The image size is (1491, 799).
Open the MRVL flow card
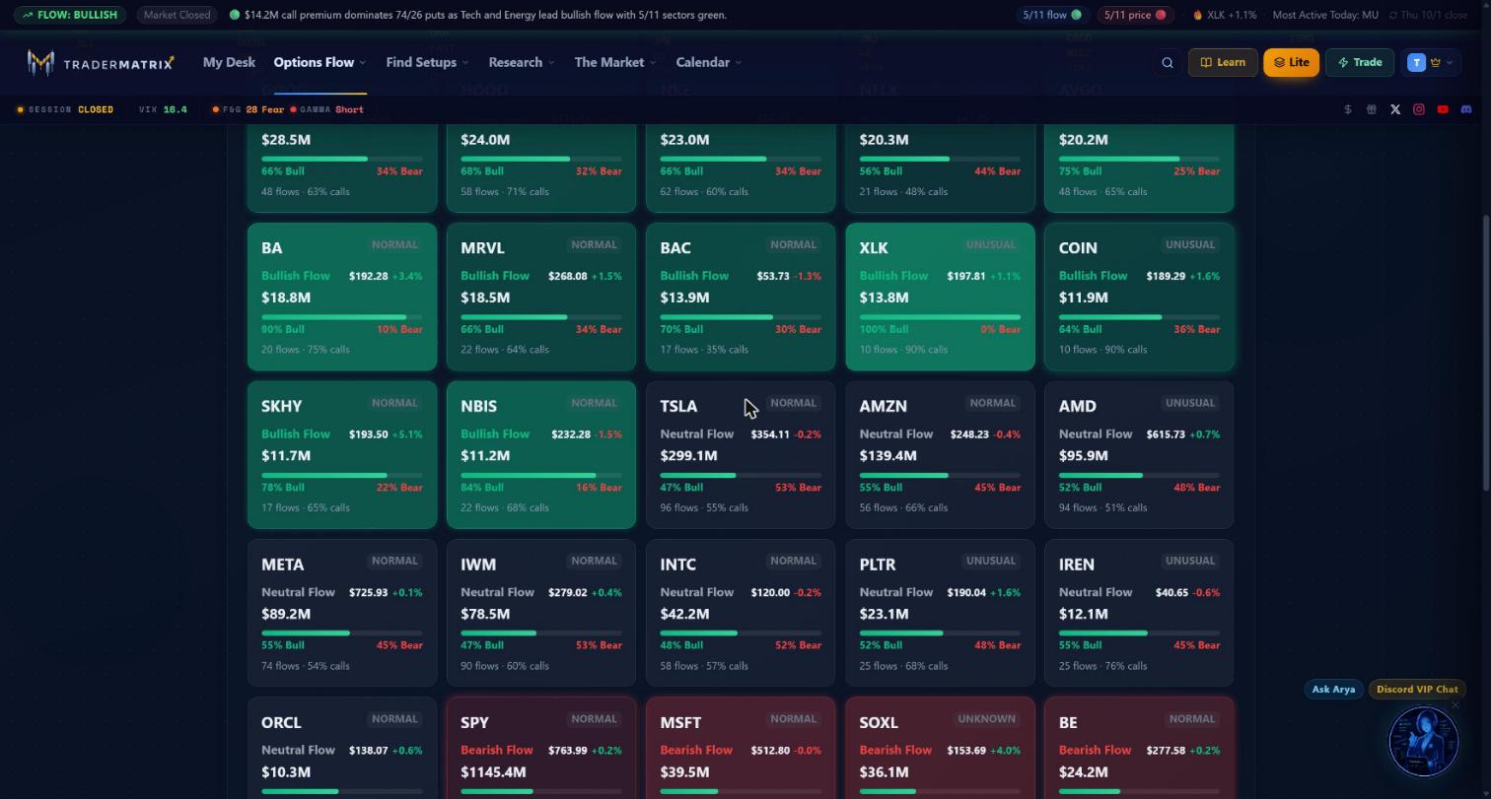(x=541, y=298)
